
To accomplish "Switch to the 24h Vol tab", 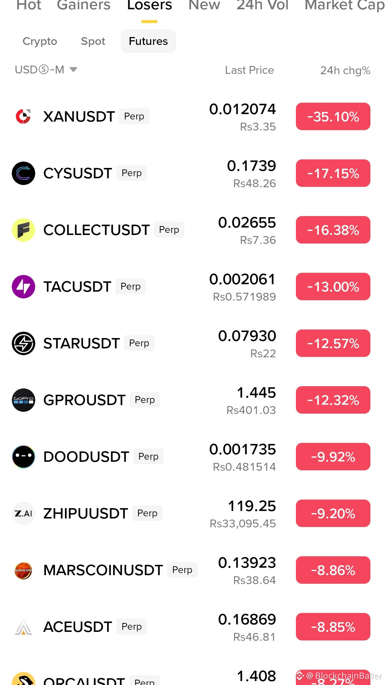I will (262, 5).
